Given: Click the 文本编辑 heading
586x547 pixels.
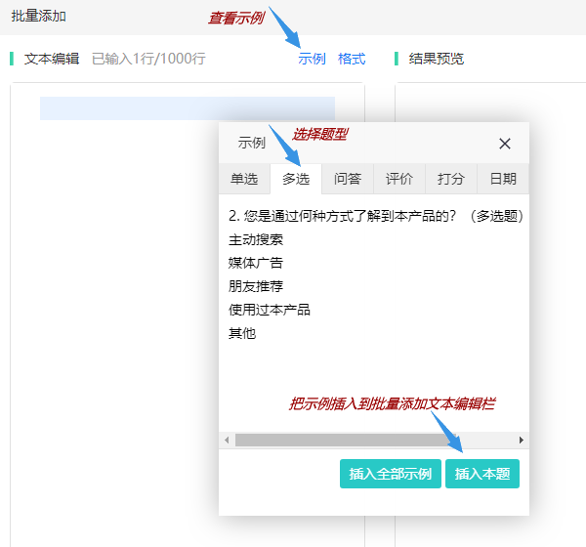Looking at the screenshot, I should [x=52, y=59].
